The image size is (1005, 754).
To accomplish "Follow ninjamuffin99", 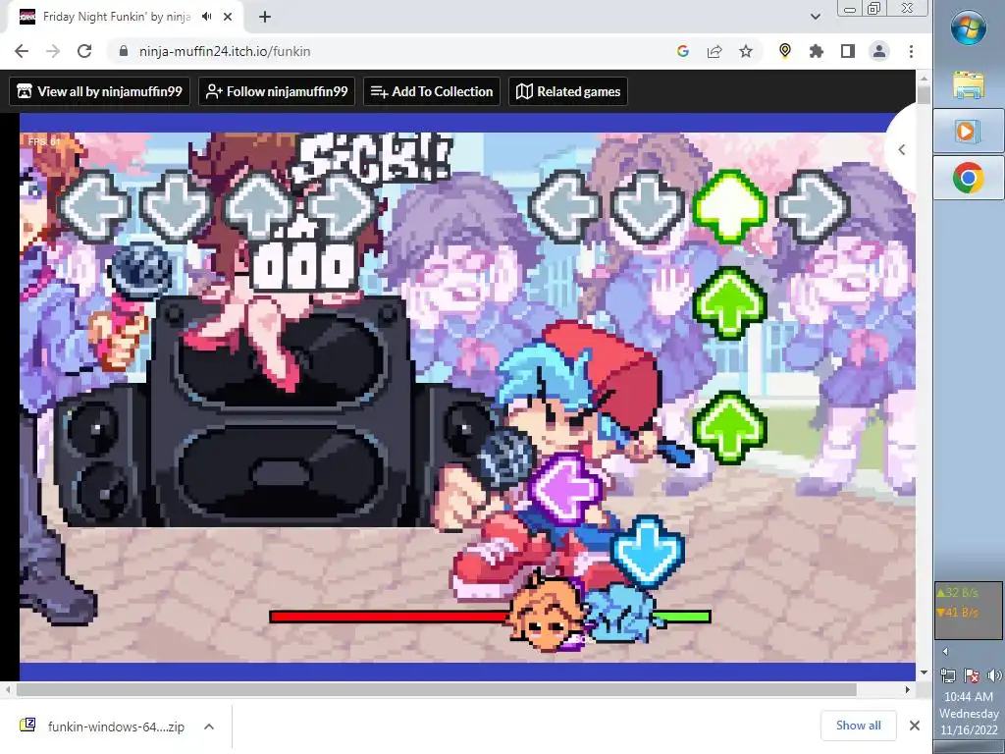I will pyautogui.click(x=276, y=91).
